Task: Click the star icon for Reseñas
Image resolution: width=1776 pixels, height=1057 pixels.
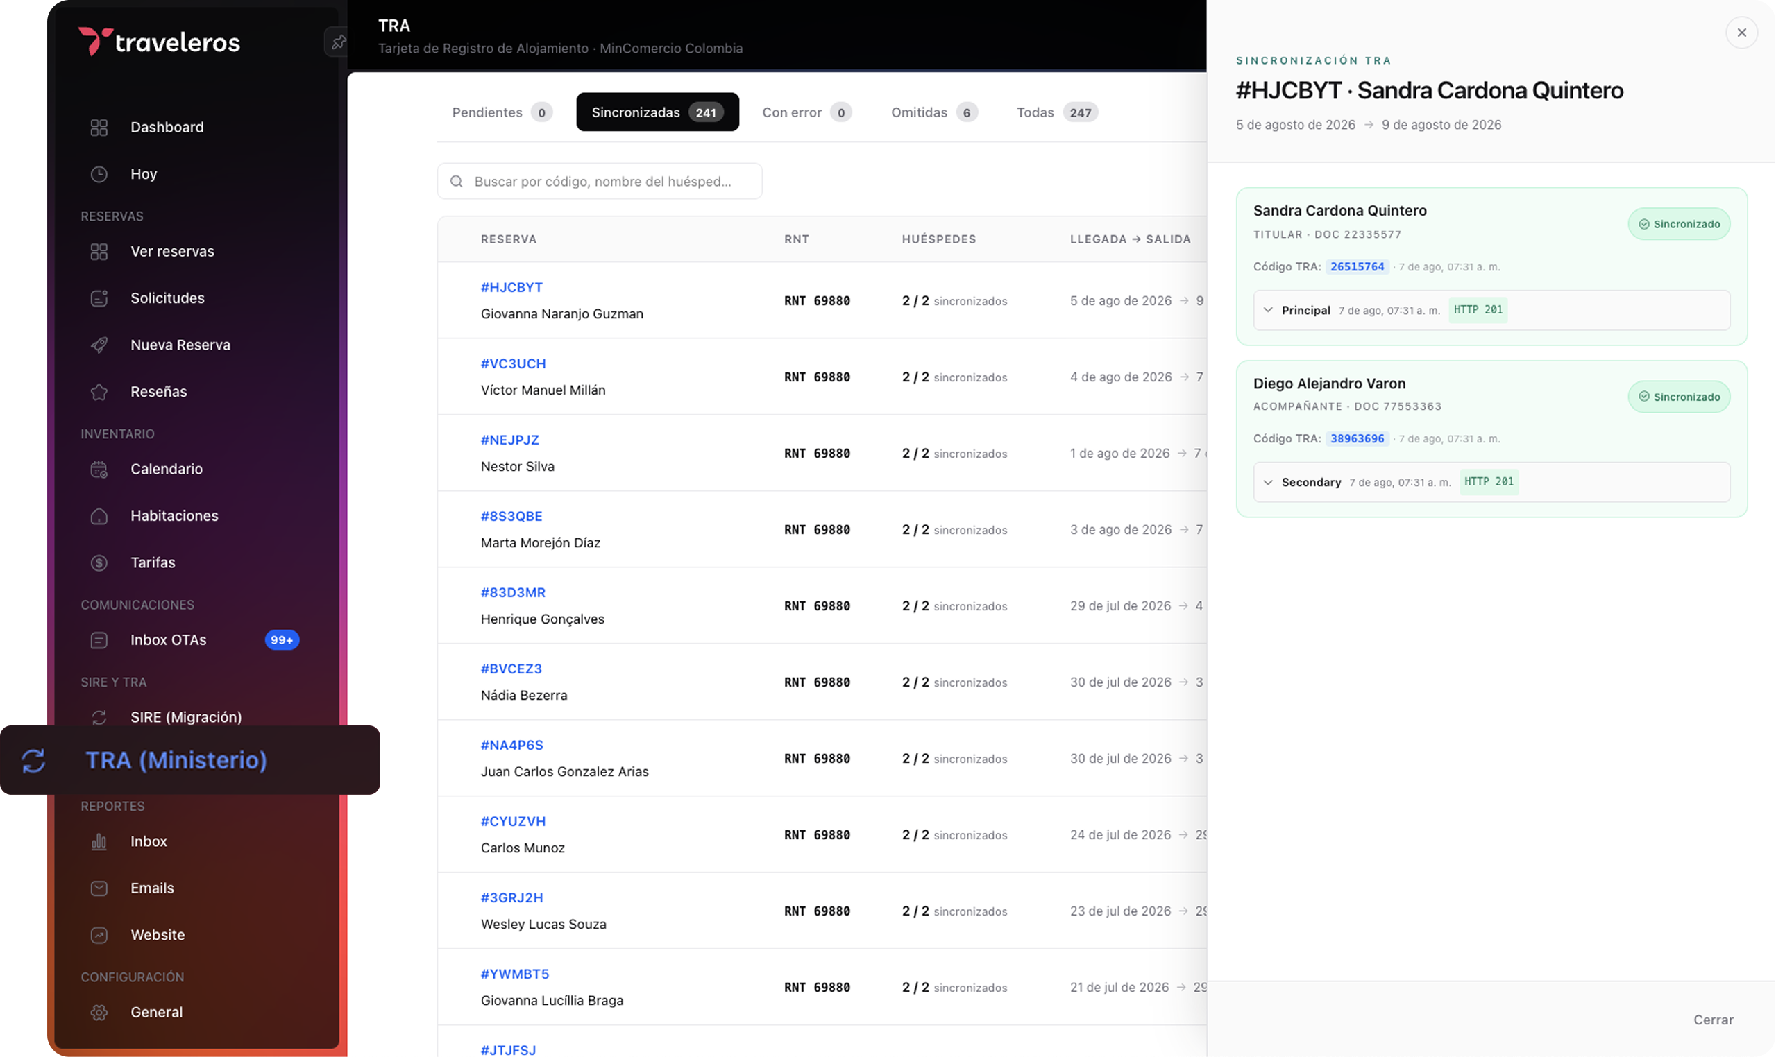Action: click(99, 393)
